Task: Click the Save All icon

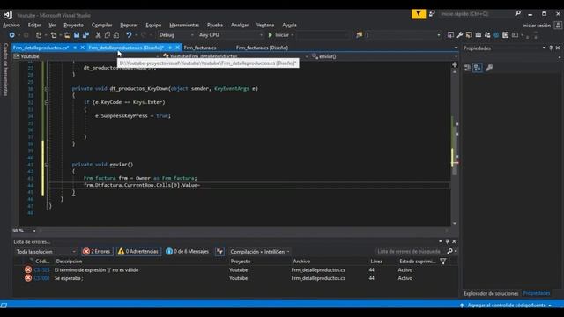Action: coord(85,35)
